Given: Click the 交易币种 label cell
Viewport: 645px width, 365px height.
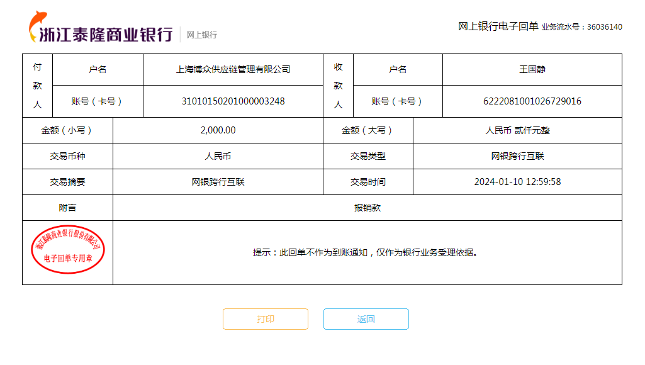Looking at the screenshot, I should (67, 156).
